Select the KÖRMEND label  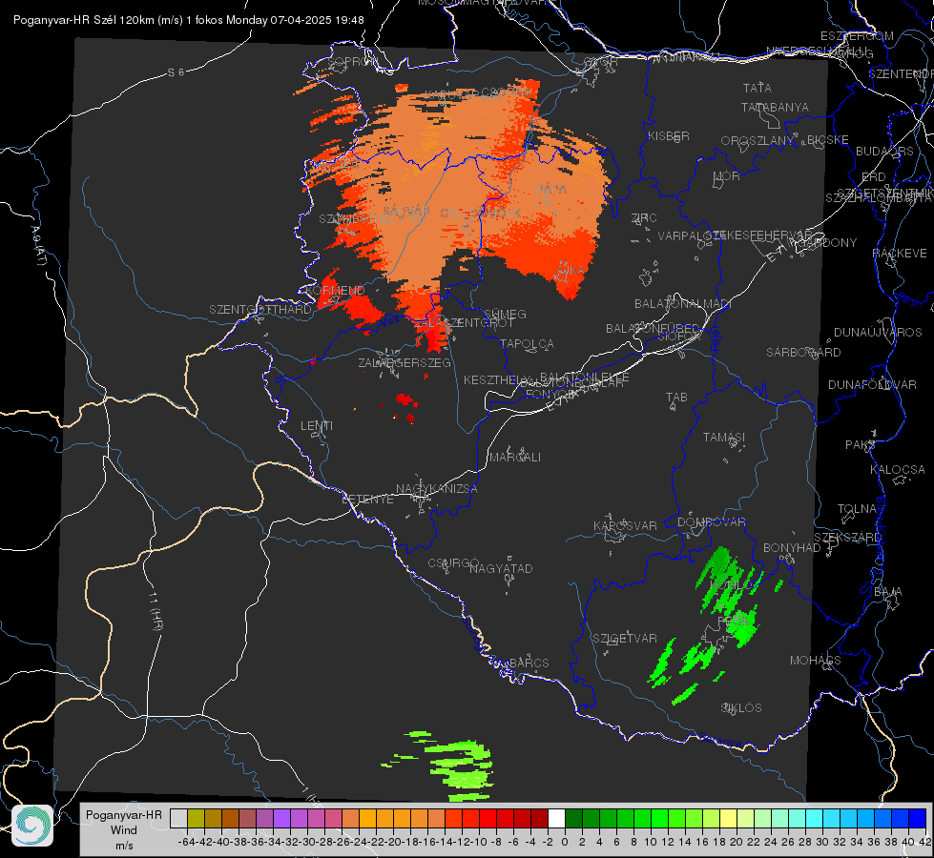tap(334, 291)
